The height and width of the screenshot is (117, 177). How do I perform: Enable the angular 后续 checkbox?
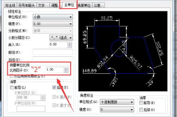(x=141, y=110)
